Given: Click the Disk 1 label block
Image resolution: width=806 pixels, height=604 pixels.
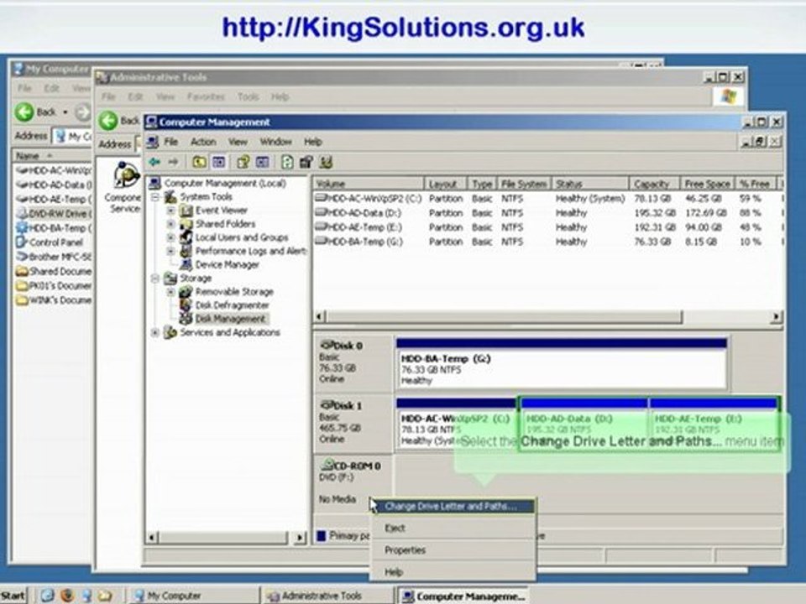Looking at the screenshot, I should pyautogui.click(x=353, y=423).
